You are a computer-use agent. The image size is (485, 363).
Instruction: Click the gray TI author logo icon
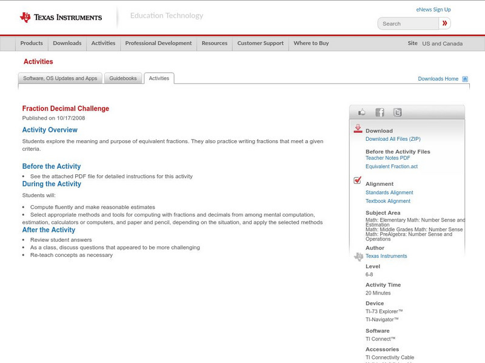tap(358, 256)
